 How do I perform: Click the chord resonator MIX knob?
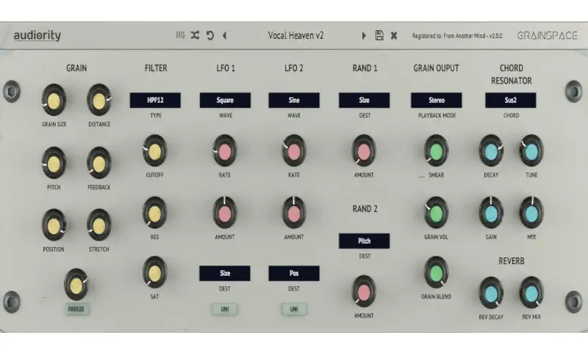(531, 213)
